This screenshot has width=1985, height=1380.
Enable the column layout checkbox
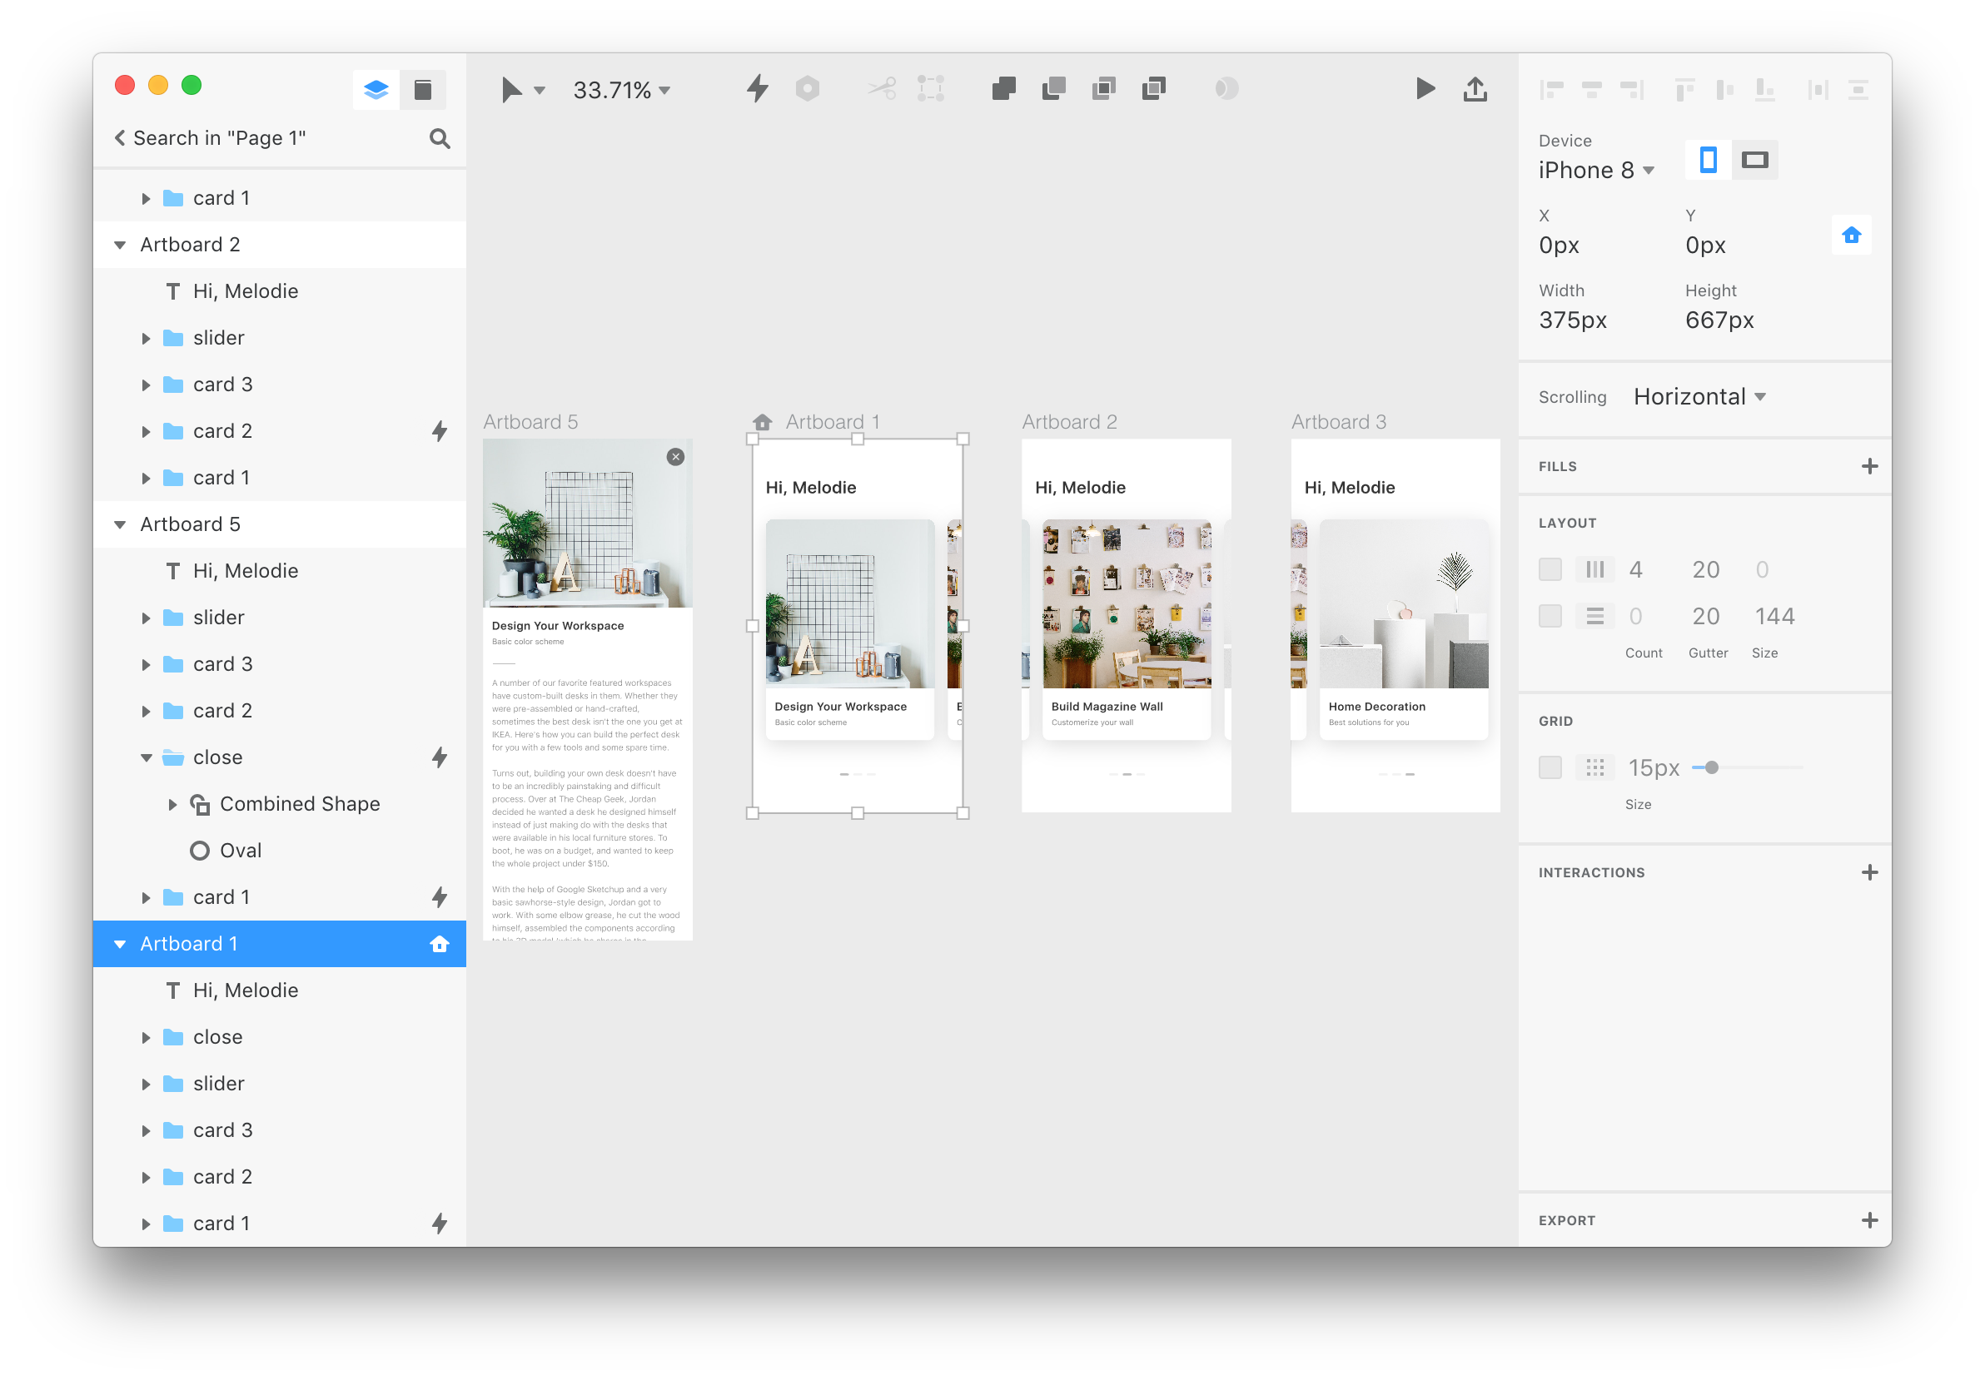click(x=1550, y=568)
